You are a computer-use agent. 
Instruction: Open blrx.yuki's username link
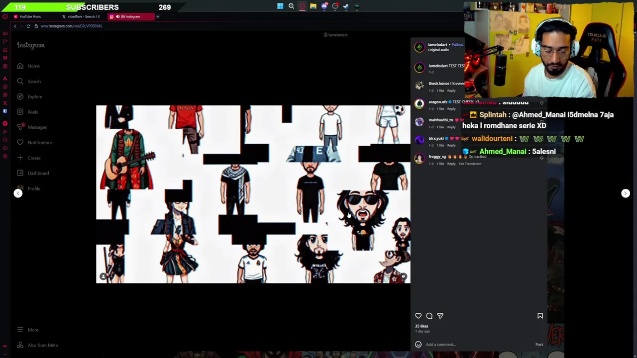(x=436, y=138)
